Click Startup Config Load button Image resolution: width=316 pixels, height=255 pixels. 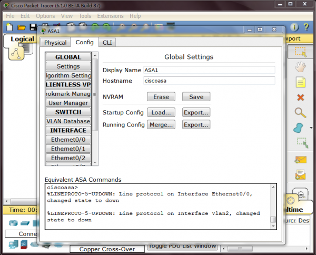tap(161, 112)
